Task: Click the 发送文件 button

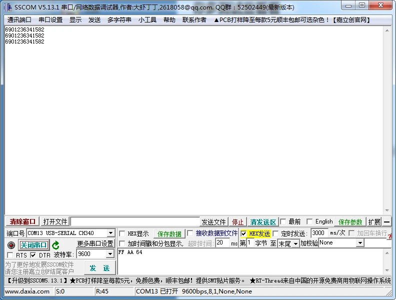Action: point(213,222)
